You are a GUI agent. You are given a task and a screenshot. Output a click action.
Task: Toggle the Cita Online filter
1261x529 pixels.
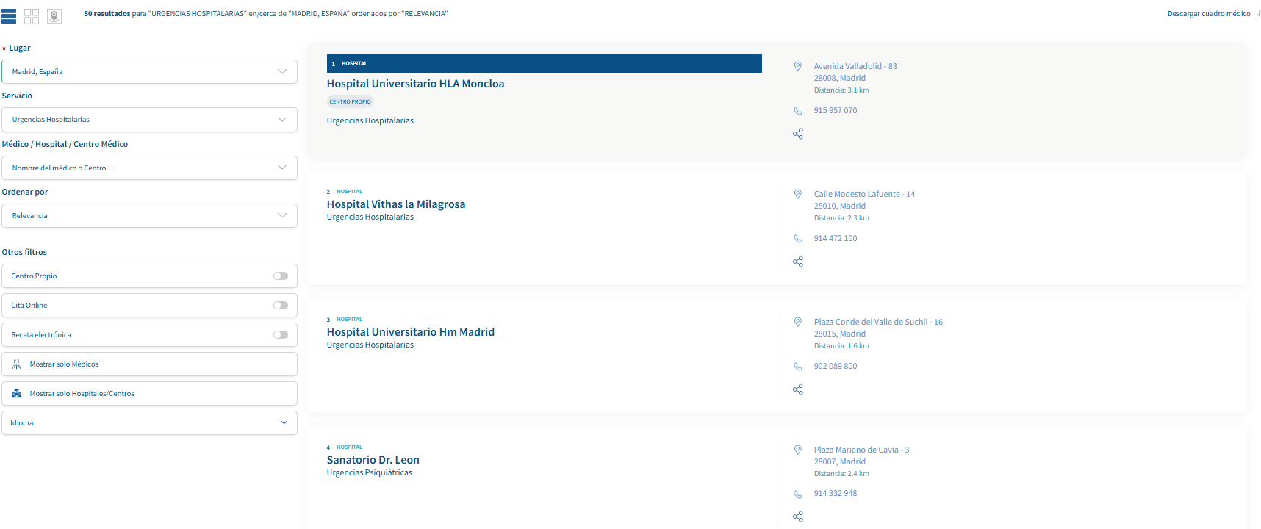coord(281,306)
